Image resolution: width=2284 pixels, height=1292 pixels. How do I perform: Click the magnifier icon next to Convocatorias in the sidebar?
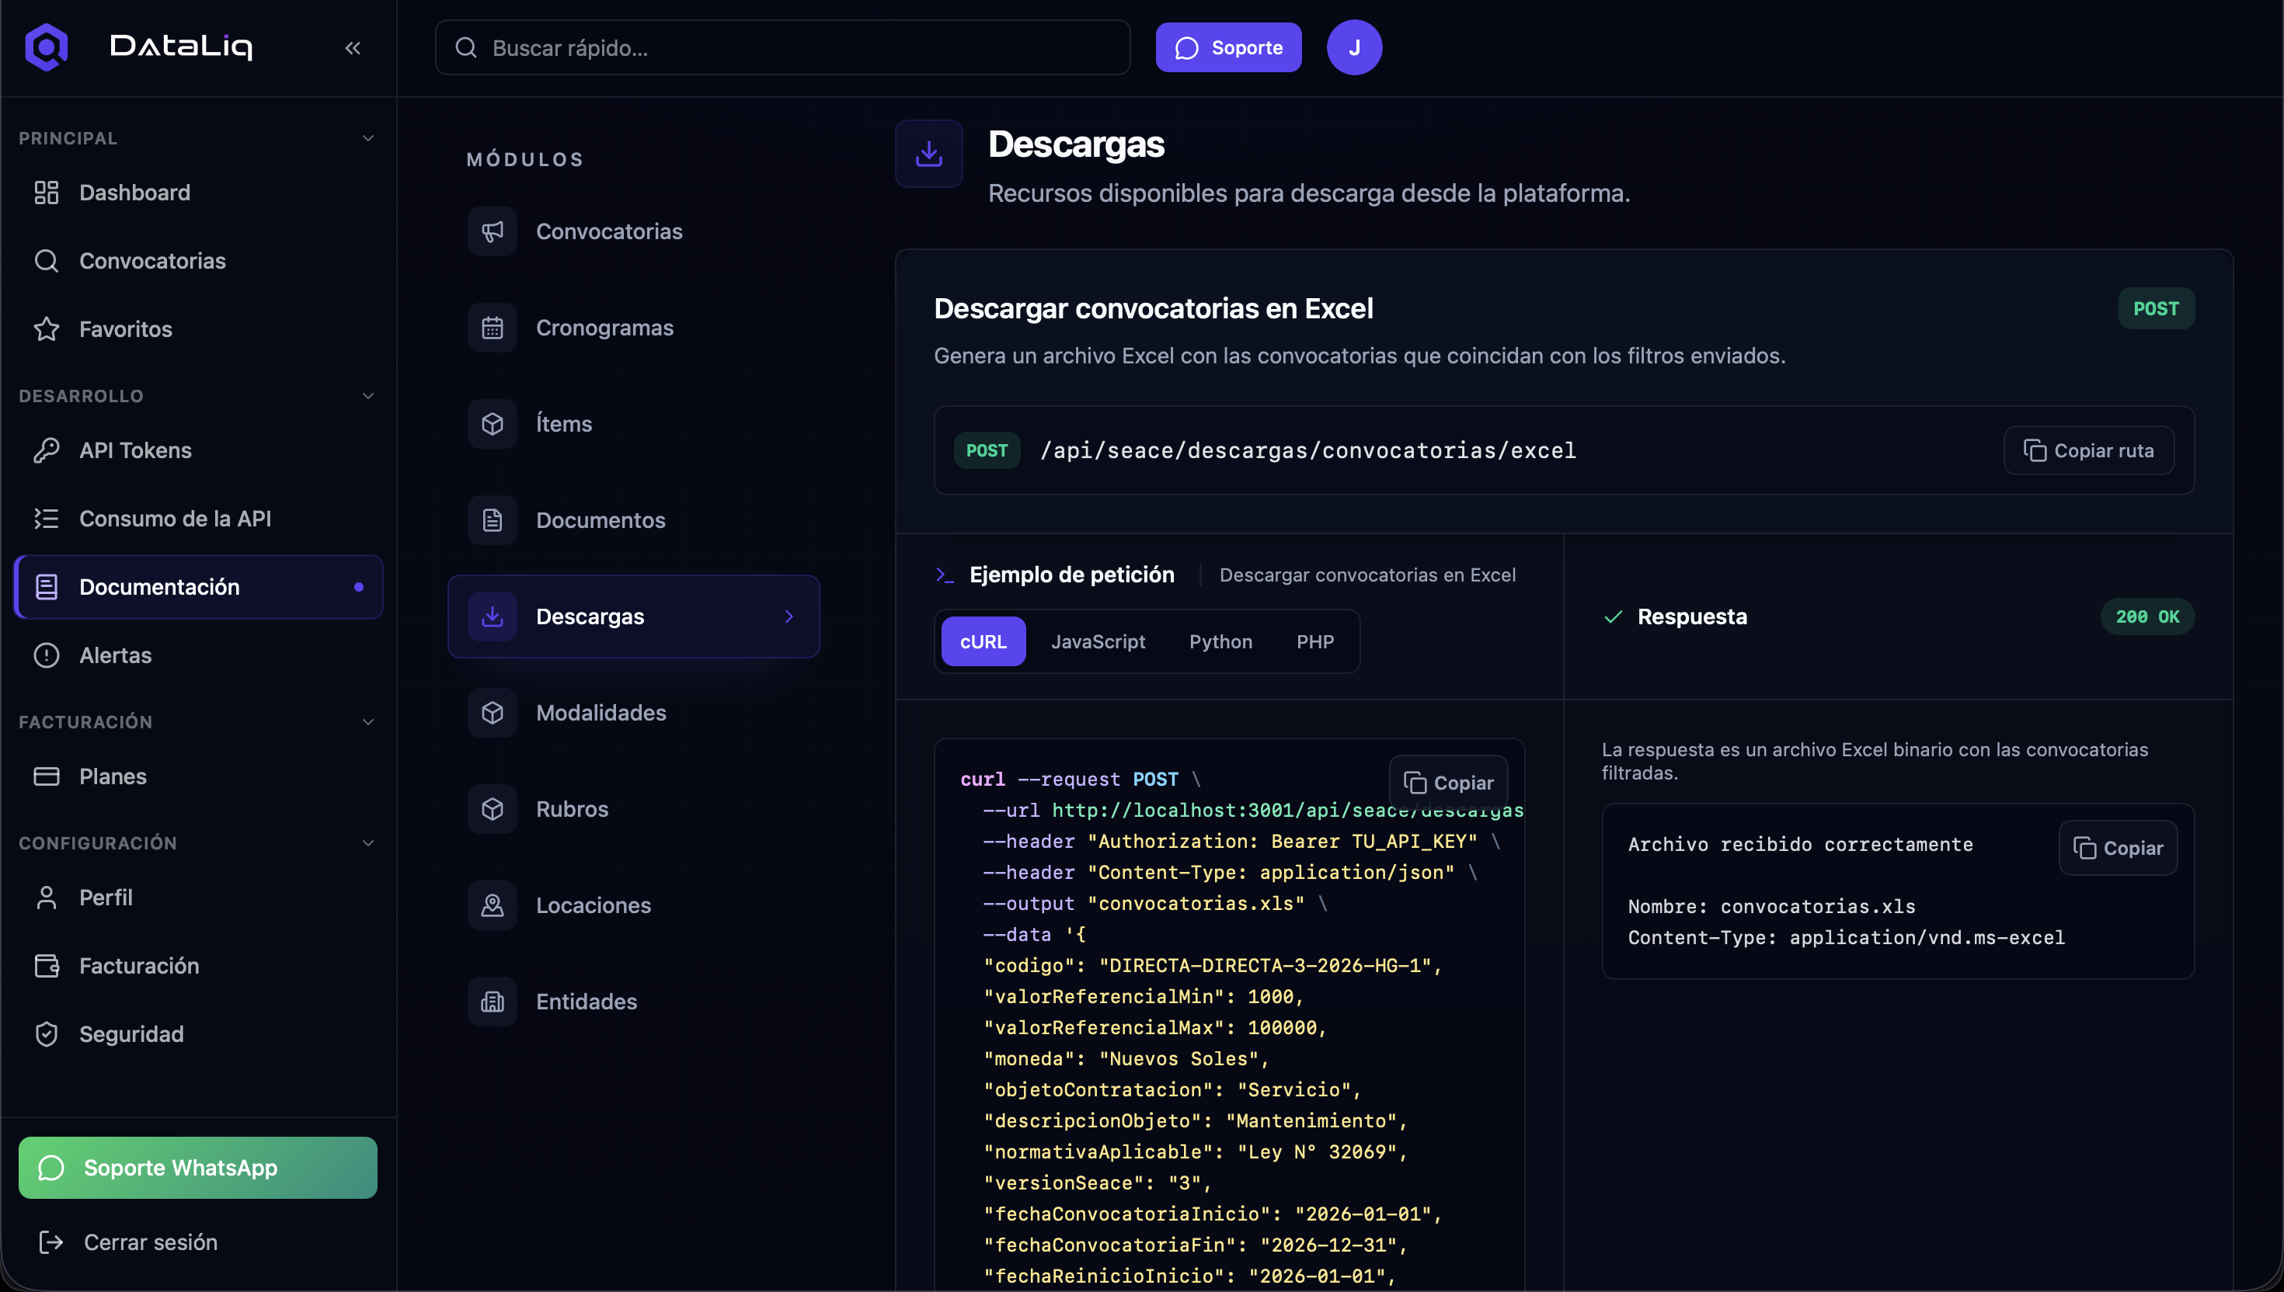coord(46,261)
